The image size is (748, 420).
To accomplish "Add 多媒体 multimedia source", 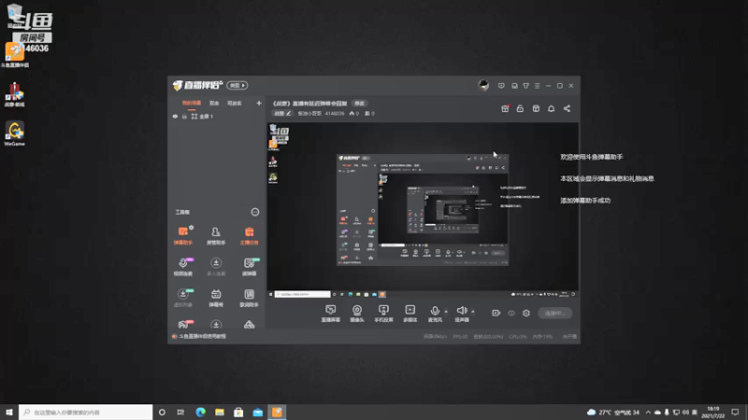I will (x=410, y=314).
